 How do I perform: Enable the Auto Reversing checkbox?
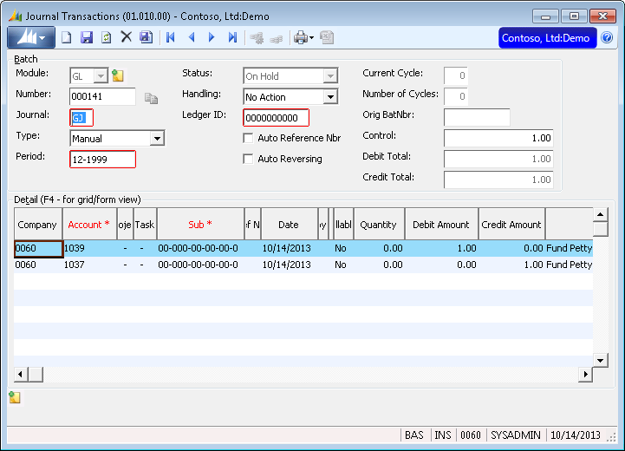click(248, 159)
